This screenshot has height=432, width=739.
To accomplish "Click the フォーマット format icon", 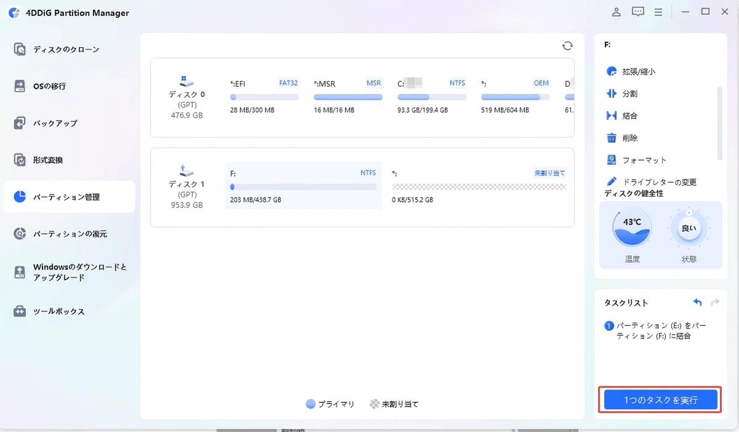I will 612,160.
